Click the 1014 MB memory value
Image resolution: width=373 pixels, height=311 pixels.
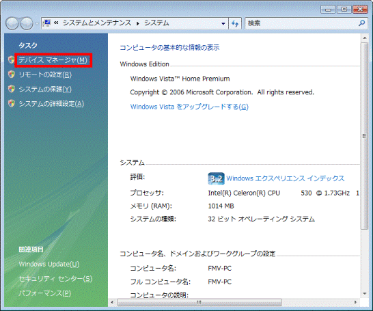point(221,206)
